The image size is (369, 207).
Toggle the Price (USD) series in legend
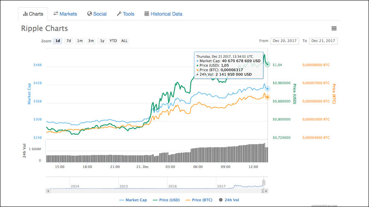(166, 200)
